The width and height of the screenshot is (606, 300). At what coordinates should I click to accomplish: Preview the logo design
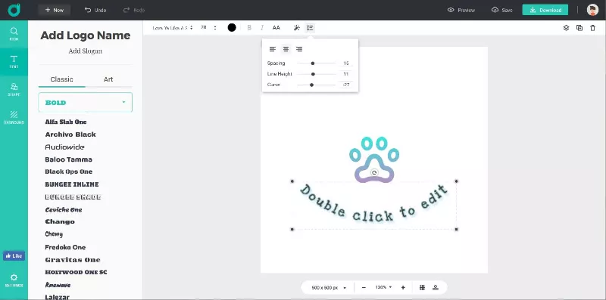click(461, 10)
